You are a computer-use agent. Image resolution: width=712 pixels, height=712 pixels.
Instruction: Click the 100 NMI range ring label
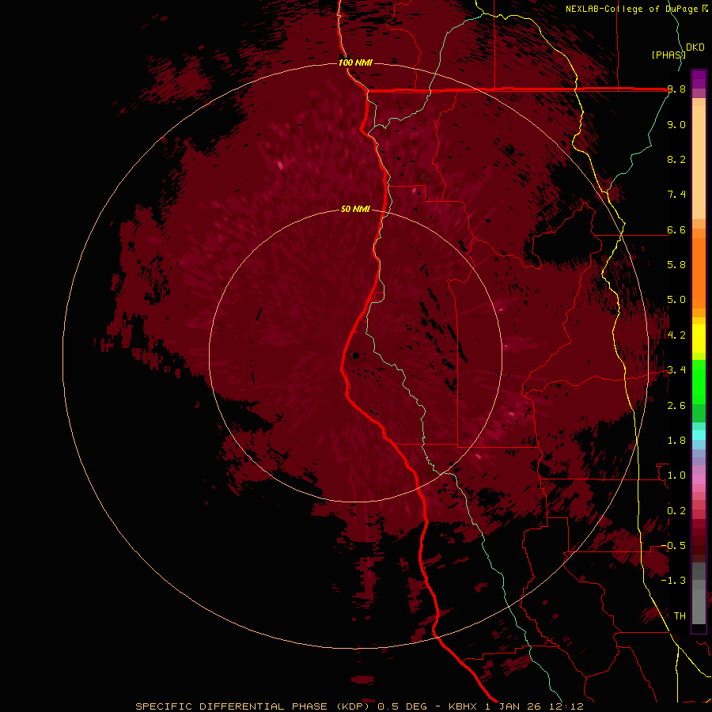click(355, 62)
